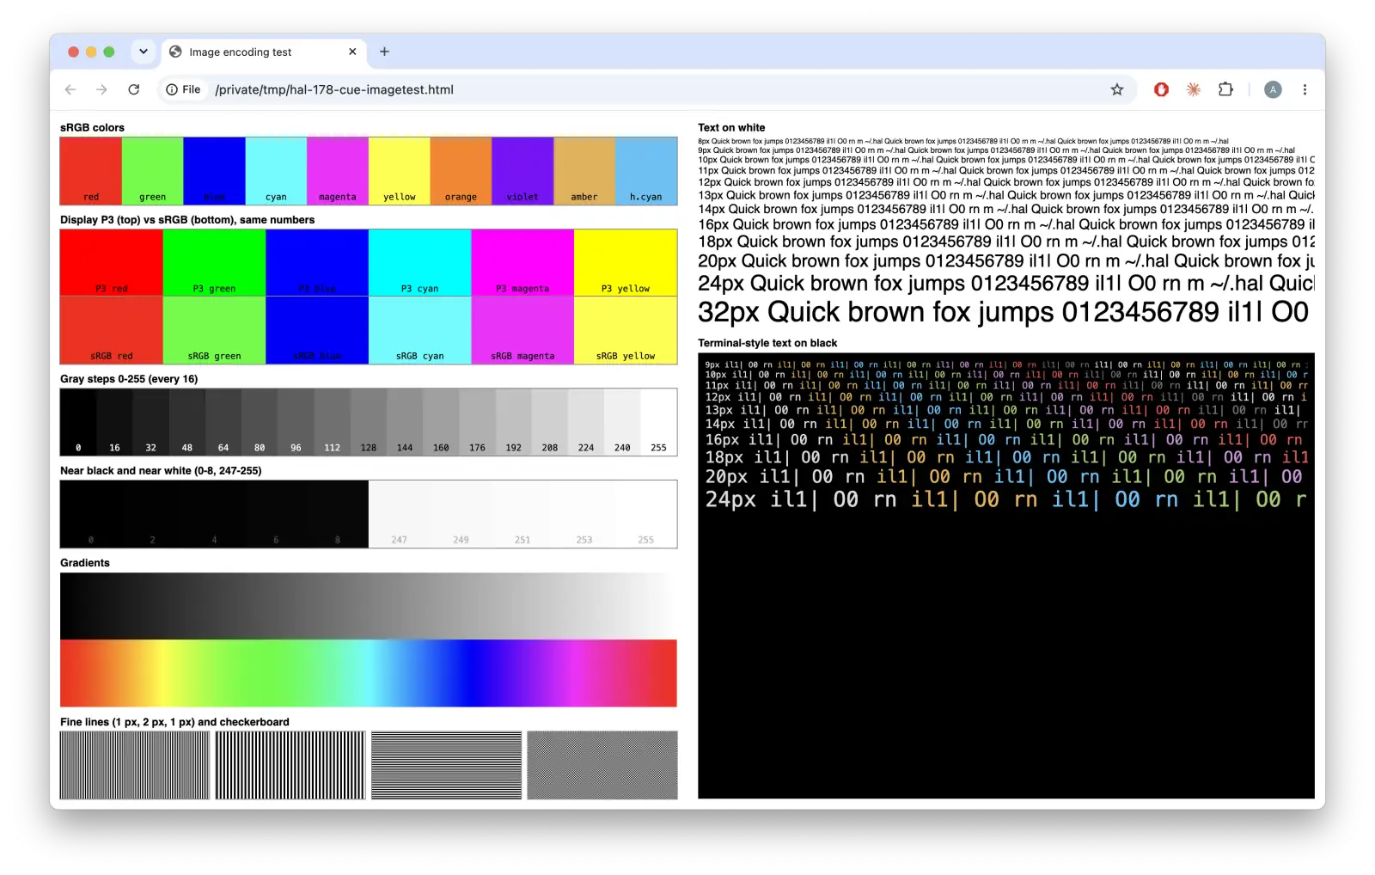This screenshot has width=1375, height=875.
Task: Click the "sRGB magenta" swatch
Action: [x=522, y=330]
